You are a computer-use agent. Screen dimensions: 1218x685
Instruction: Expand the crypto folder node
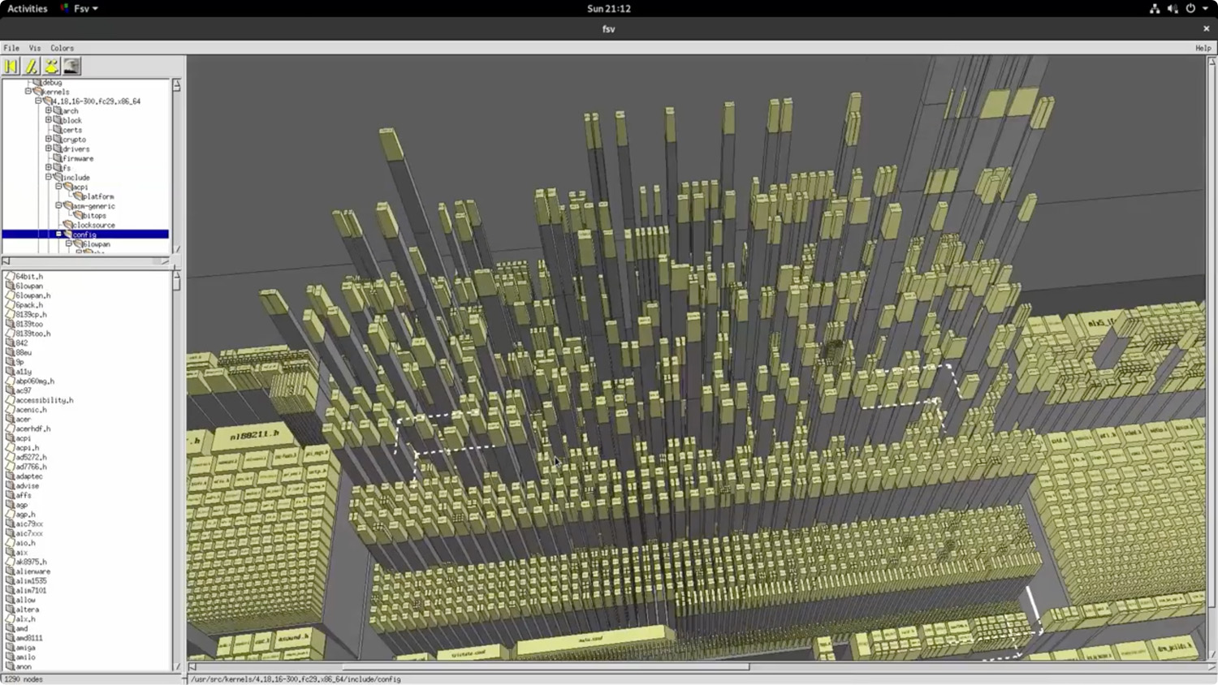pyautogui.click(x=48, y=139)
